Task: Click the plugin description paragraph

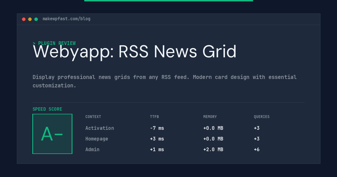Action: click(165, 81)
